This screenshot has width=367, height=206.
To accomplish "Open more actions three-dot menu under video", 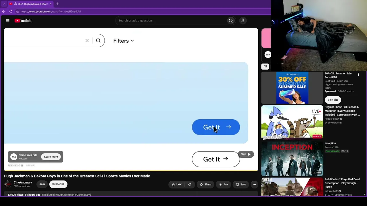I will click(x=254, y=185).
